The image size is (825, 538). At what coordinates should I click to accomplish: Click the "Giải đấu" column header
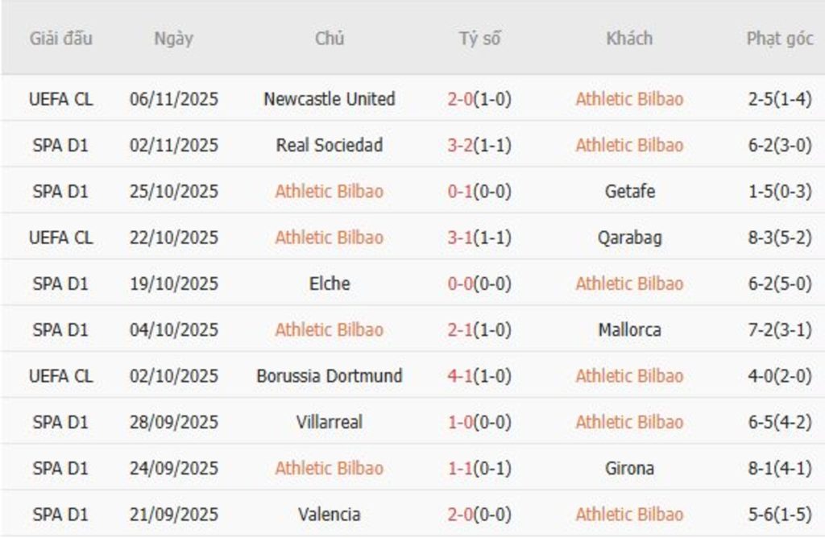click(x=61, y=39)
